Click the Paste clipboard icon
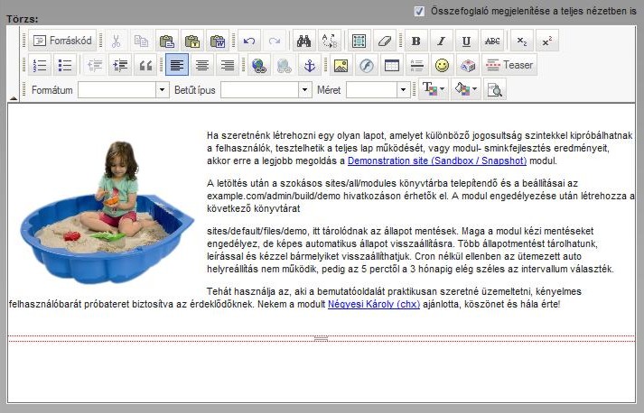This screenshot has height=413, width=644. point(167,41)
